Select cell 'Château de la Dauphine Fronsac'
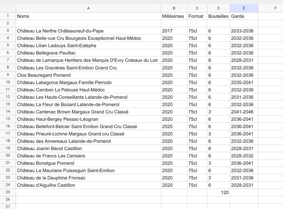 coord(88,178)
